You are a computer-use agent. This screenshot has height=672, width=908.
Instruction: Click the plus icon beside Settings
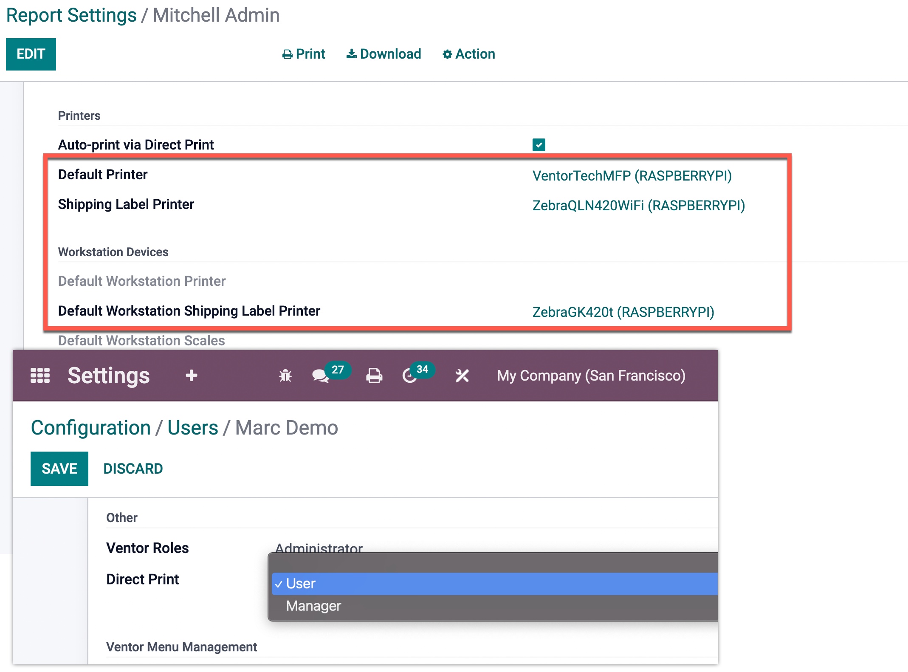(192, 376)
